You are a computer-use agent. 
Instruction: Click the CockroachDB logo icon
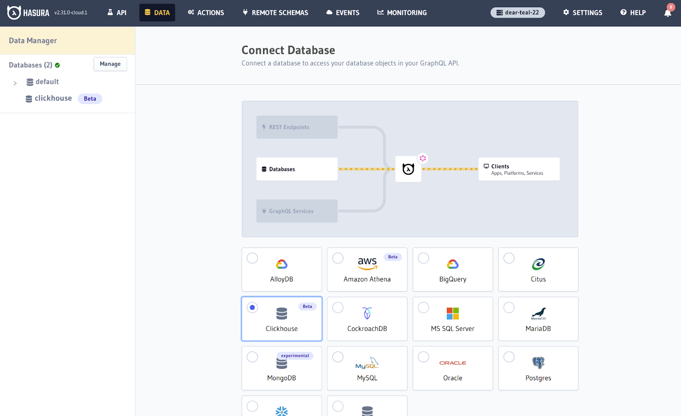(x=367, y=313)
